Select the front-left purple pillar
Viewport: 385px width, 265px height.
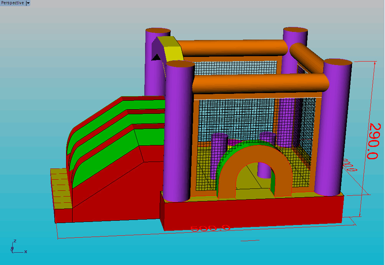179,135
